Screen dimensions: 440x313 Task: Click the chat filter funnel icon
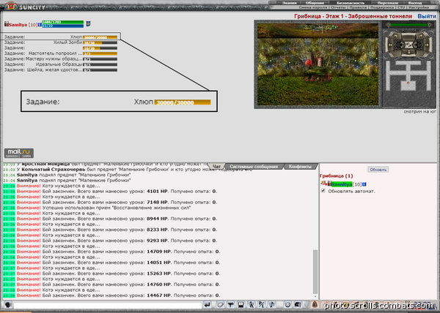click(x=231, y=305)
